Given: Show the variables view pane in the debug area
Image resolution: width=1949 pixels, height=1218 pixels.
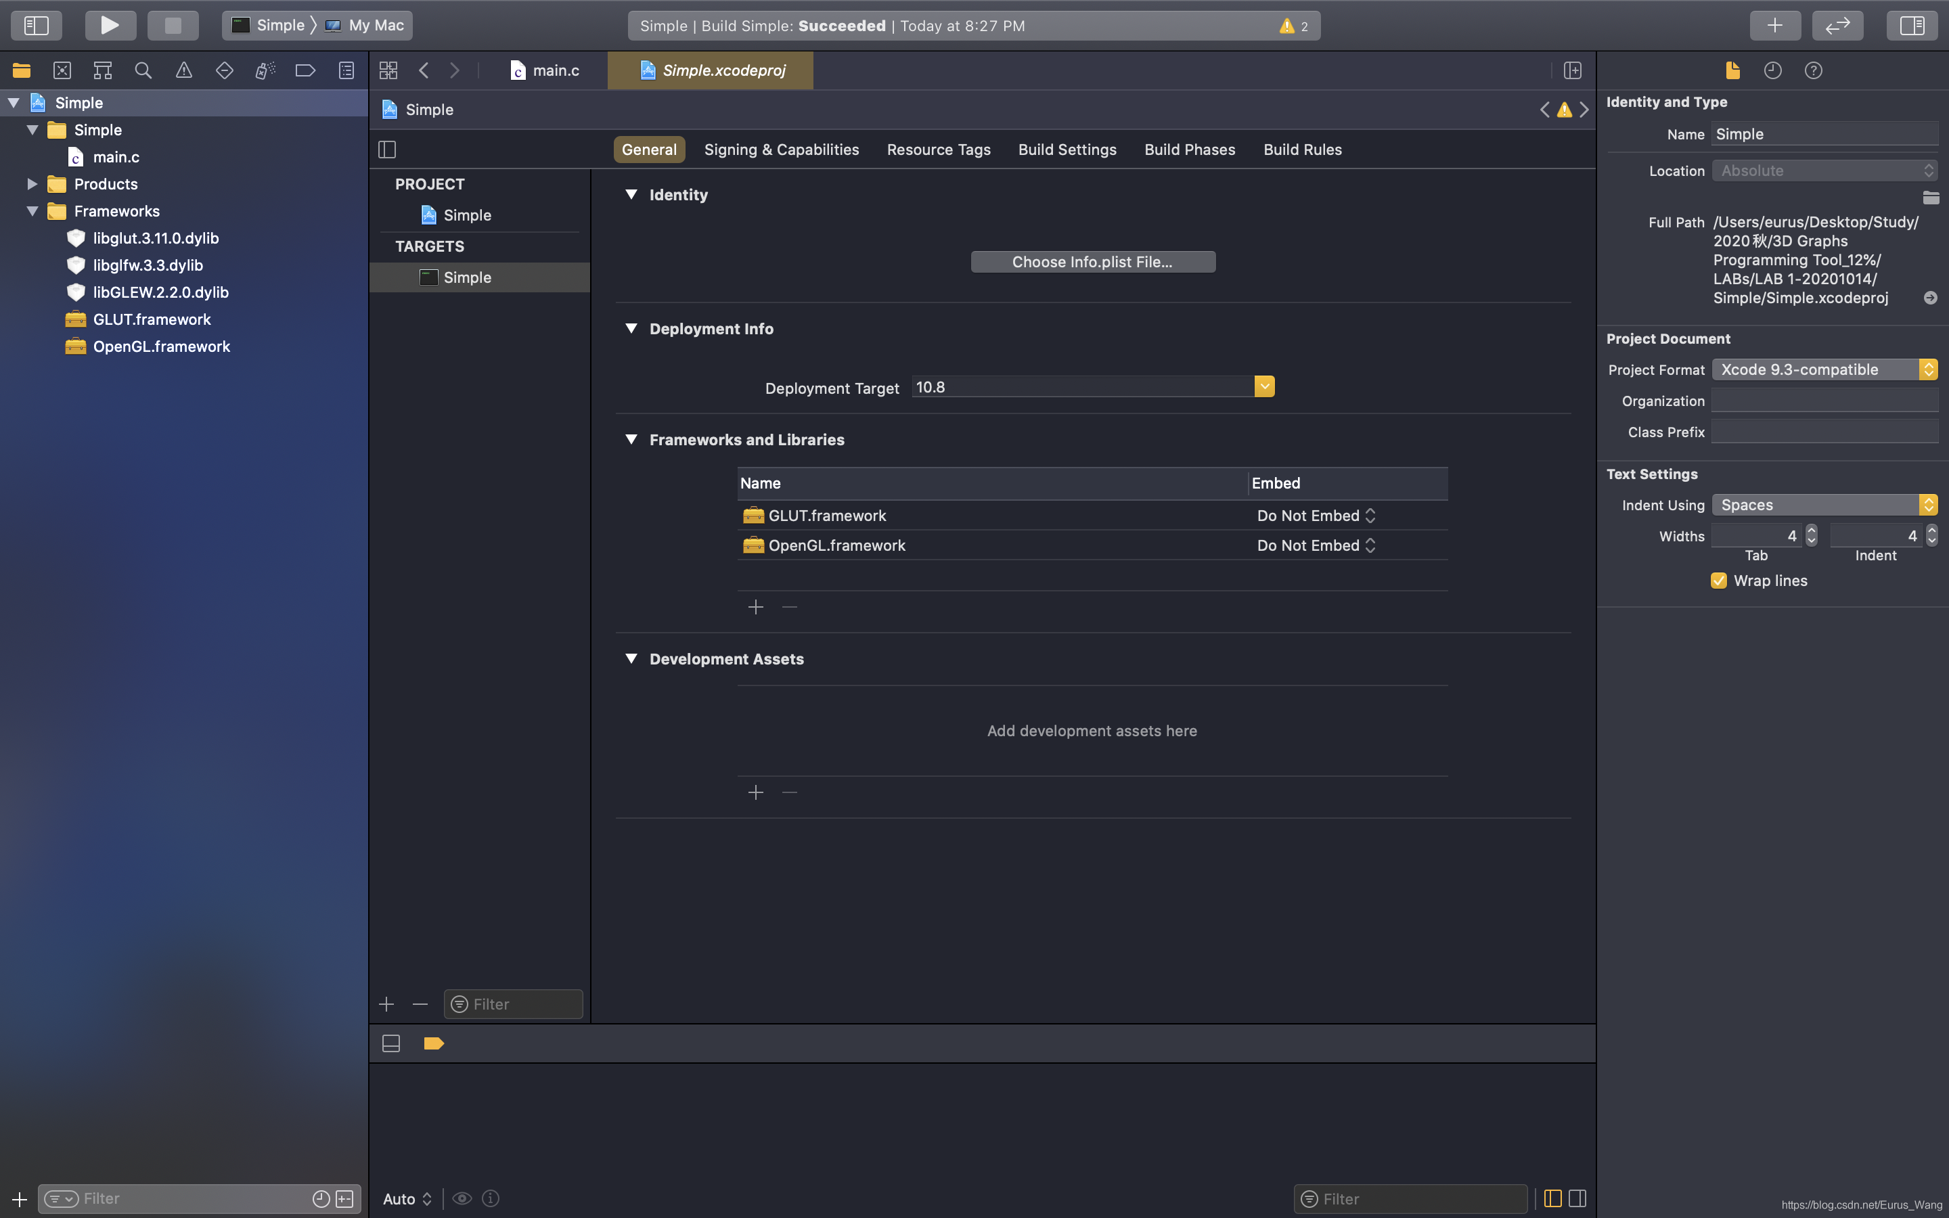Looking at the screenshot, I should coord(1552,1198).
